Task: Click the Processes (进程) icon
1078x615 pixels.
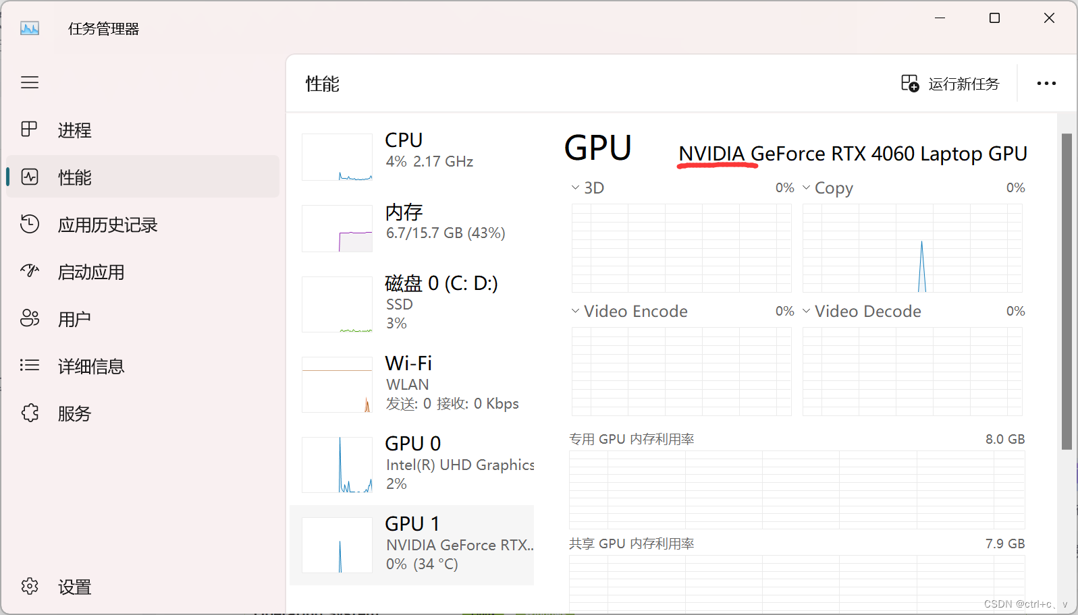Action: click(29, 129)
